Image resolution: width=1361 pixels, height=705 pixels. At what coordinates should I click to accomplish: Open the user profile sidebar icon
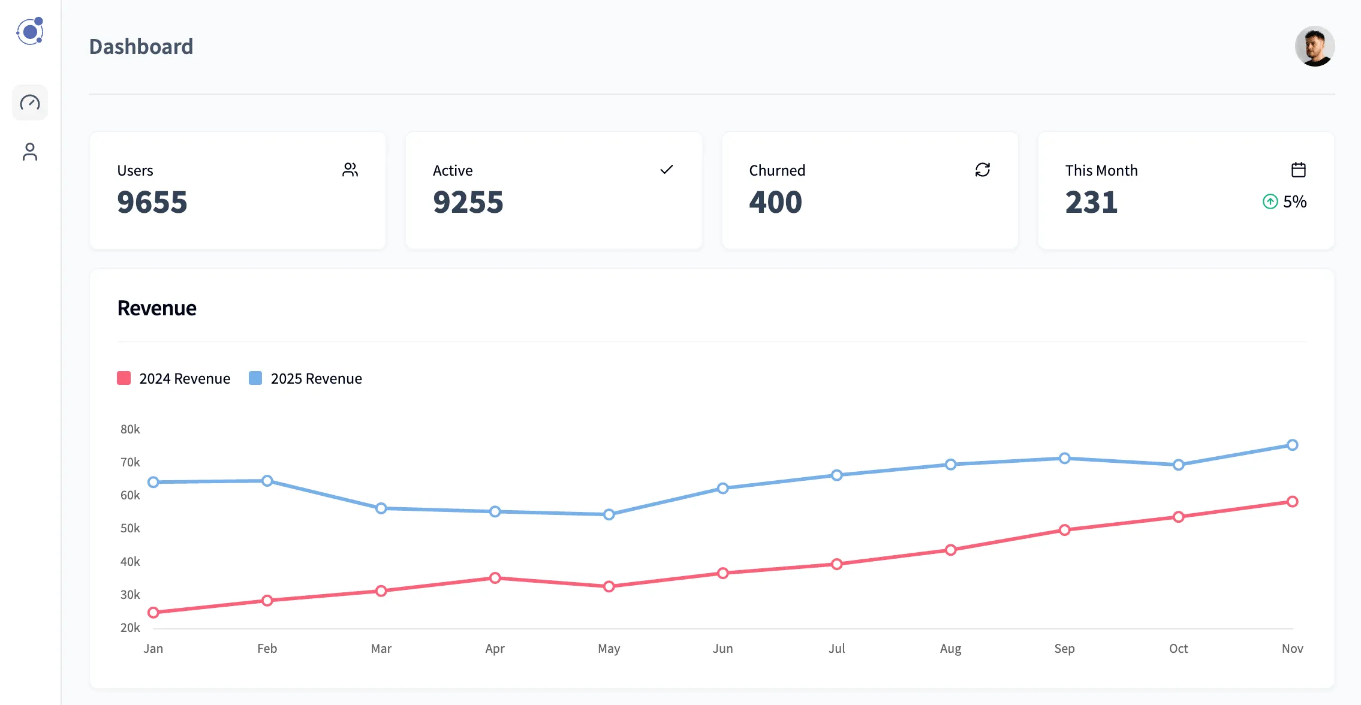30,152
